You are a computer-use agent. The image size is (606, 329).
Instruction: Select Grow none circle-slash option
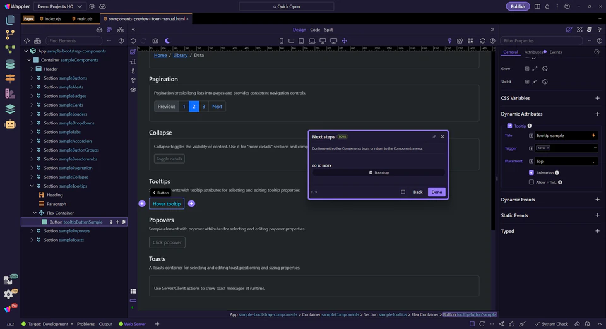point(545,69)
